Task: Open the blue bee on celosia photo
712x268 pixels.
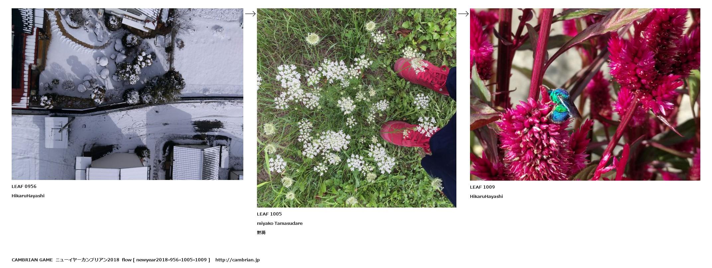Action: click(585, 94)
